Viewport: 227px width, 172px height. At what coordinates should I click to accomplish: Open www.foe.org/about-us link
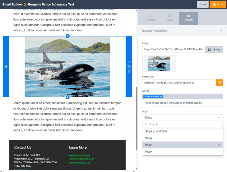pos(82,159)
